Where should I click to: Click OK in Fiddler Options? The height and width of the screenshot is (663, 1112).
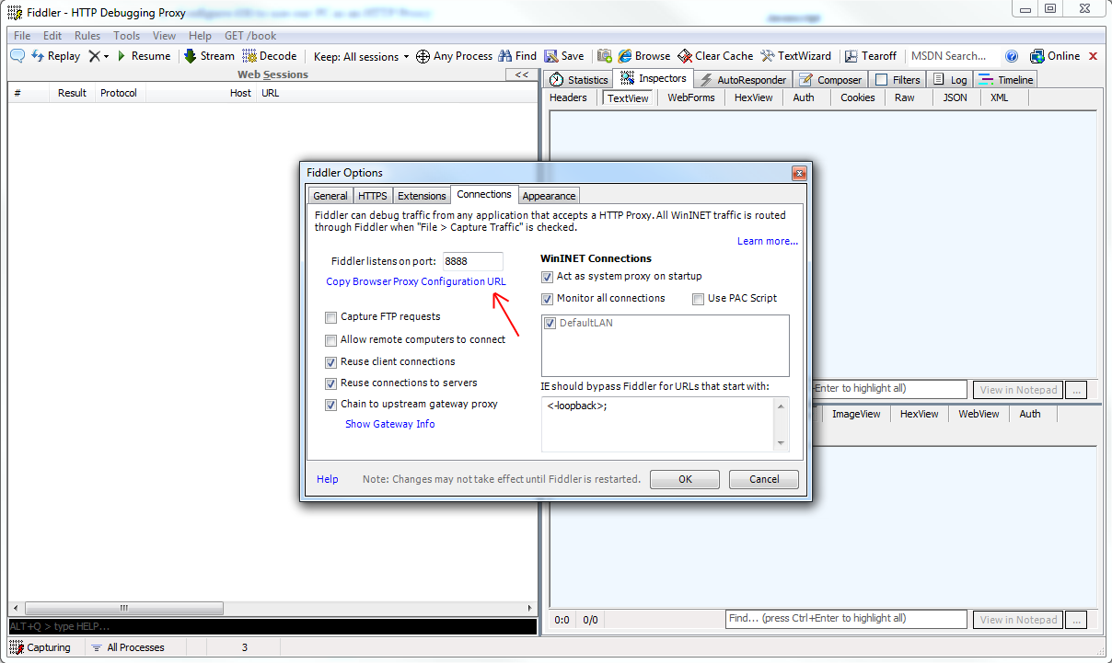click(685, 479)
